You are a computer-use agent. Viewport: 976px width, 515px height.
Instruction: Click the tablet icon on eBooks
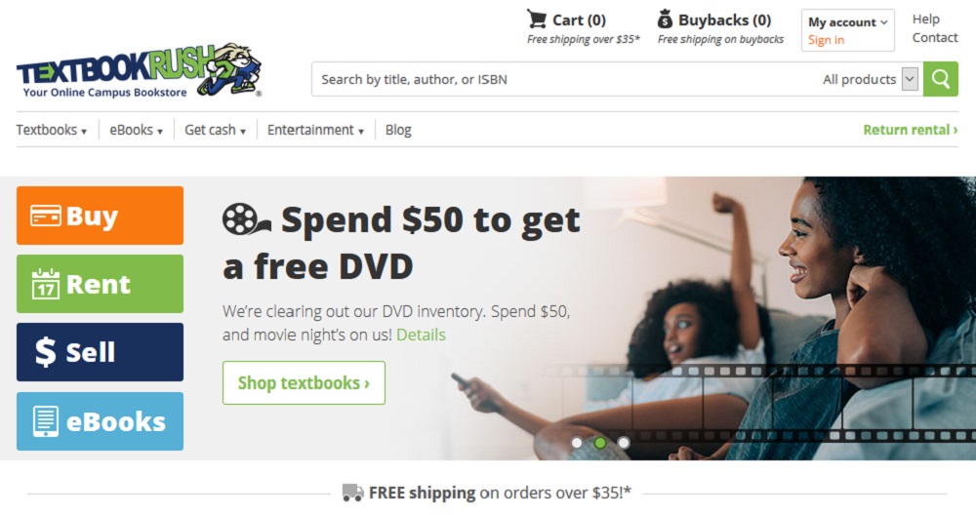tap(46, 421)
